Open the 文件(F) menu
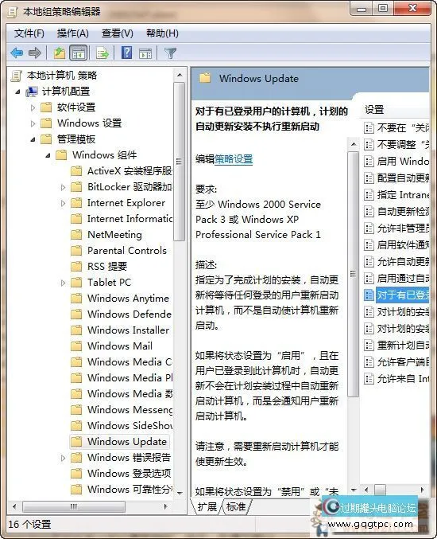Screen dimensions: 437x539 click(x=29, y=33)
